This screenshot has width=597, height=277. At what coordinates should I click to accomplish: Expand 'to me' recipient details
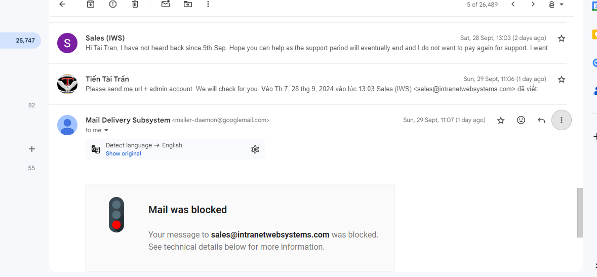tap(106, 130)
